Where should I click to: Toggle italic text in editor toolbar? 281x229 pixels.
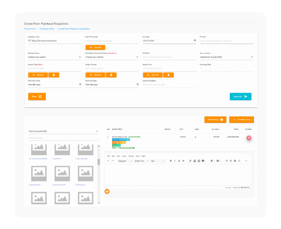pos(175,161)
